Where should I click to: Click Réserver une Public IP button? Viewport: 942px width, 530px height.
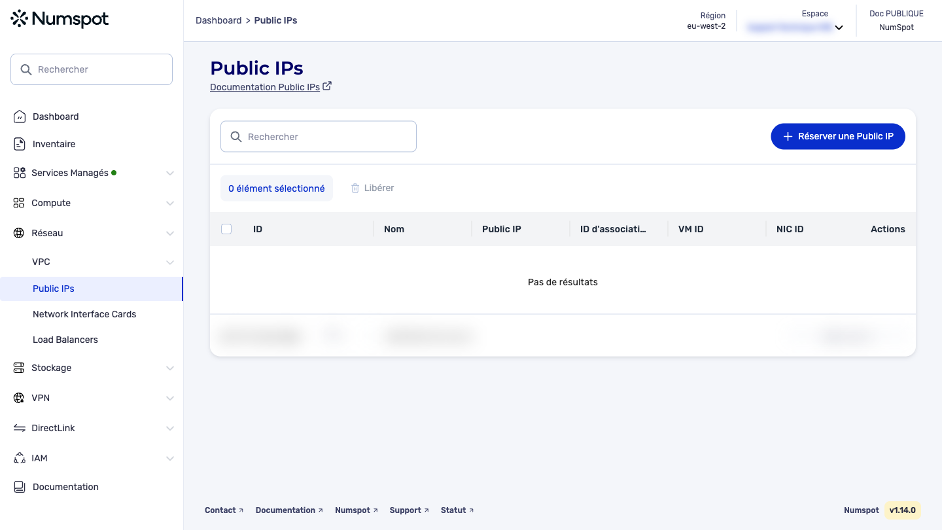coord(838,136)
